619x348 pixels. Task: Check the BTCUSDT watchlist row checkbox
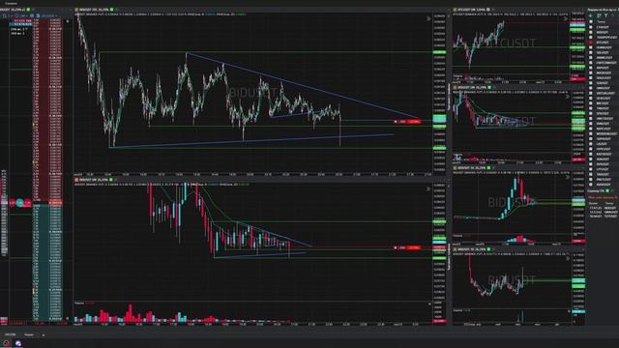[591, 43]
